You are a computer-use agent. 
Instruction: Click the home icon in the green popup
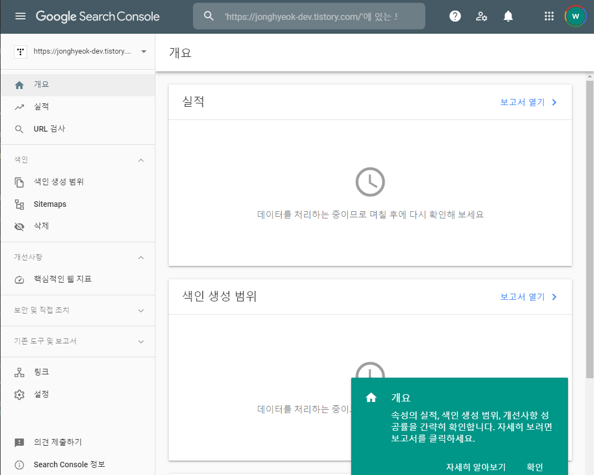click(x=371, y=398)
